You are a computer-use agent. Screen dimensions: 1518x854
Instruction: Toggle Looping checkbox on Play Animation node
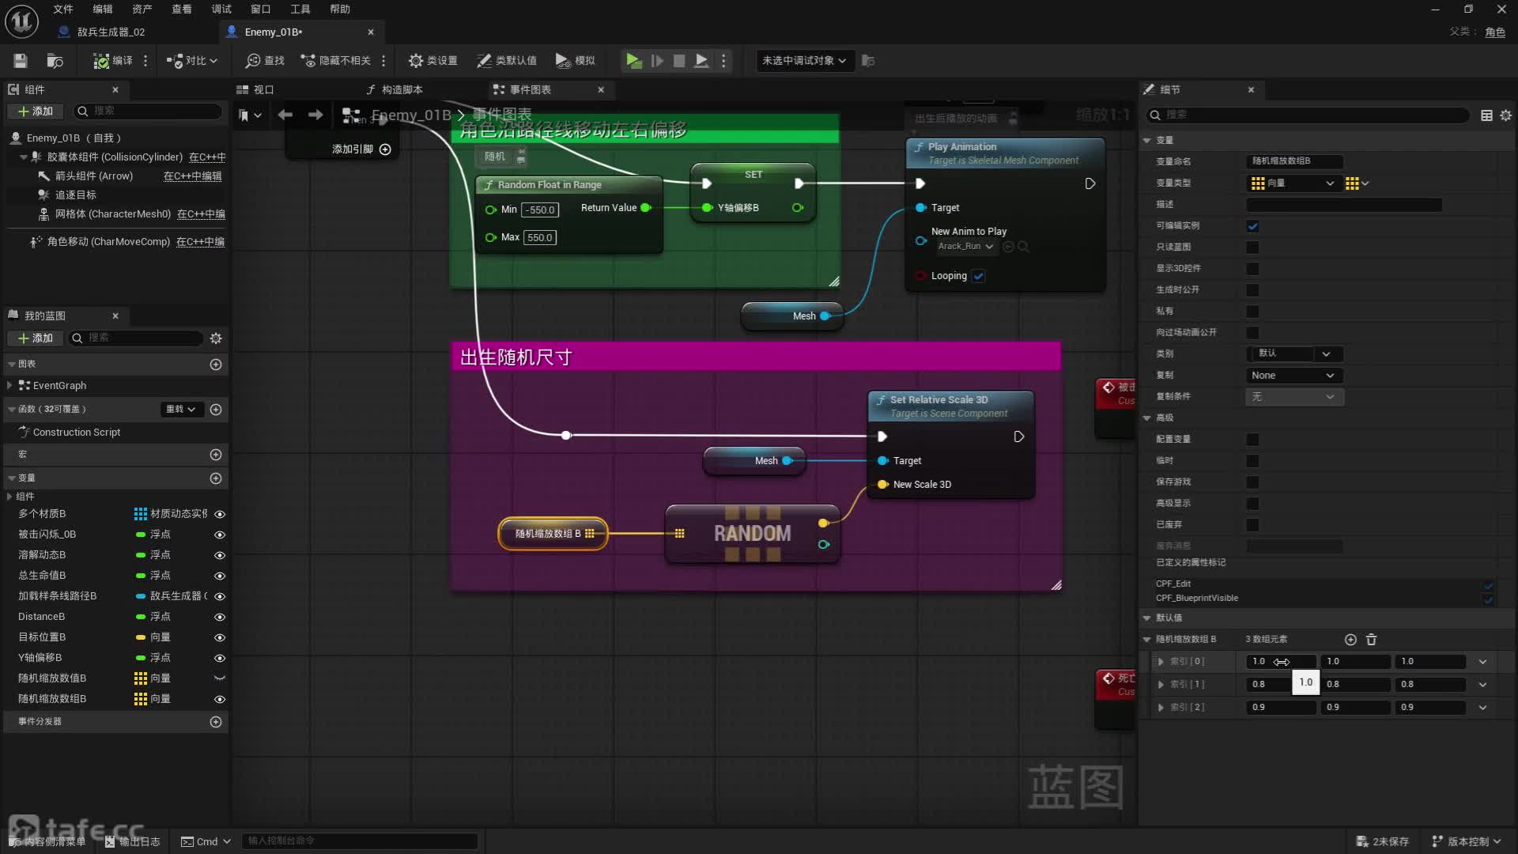[x=979, y=276]
